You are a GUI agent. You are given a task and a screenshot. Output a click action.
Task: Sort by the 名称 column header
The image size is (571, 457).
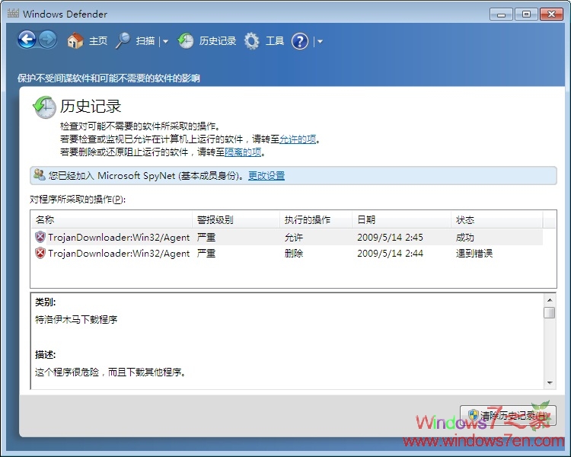click(111, 219)
